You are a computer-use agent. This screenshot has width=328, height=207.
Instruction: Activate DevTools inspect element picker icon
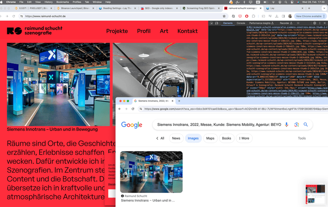(x=211, y=22)
